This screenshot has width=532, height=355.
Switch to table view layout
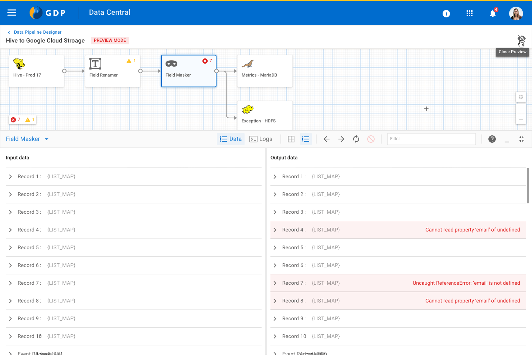291,139
